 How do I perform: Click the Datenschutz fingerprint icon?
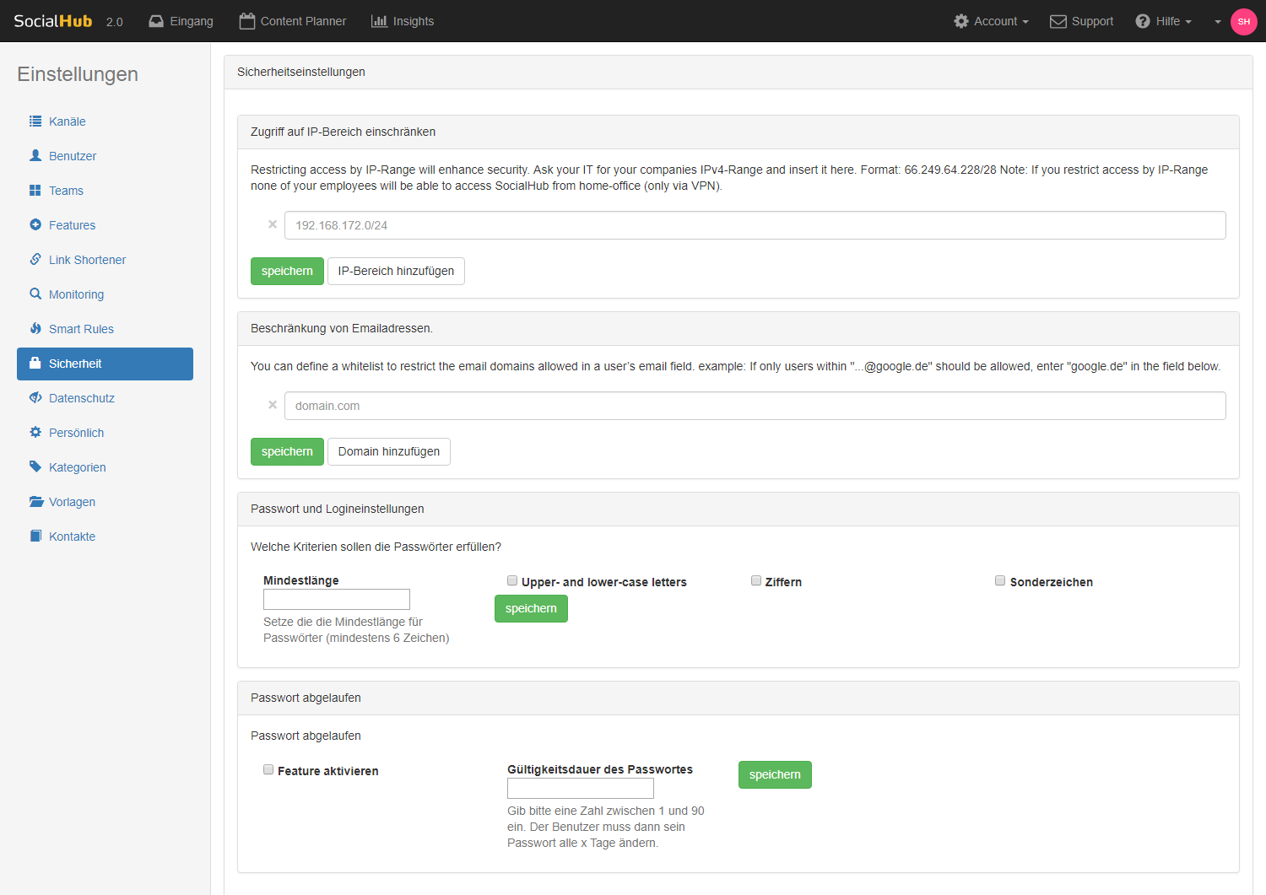point(35,398)
